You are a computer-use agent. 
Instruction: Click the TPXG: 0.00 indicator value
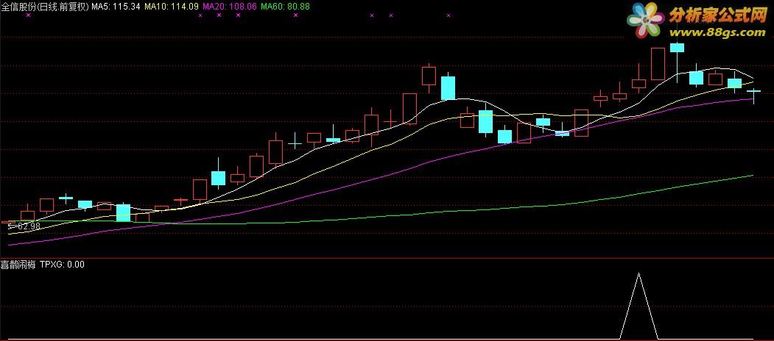click(x=62, y=265)
